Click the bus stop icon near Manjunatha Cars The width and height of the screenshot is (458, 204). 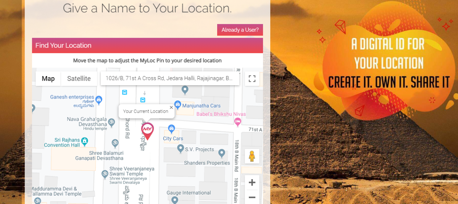coord(143,100)
